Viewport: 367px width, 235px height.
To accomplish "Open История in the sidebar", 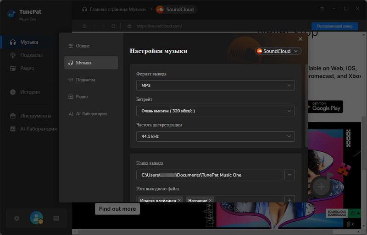I will click(30, 92).
